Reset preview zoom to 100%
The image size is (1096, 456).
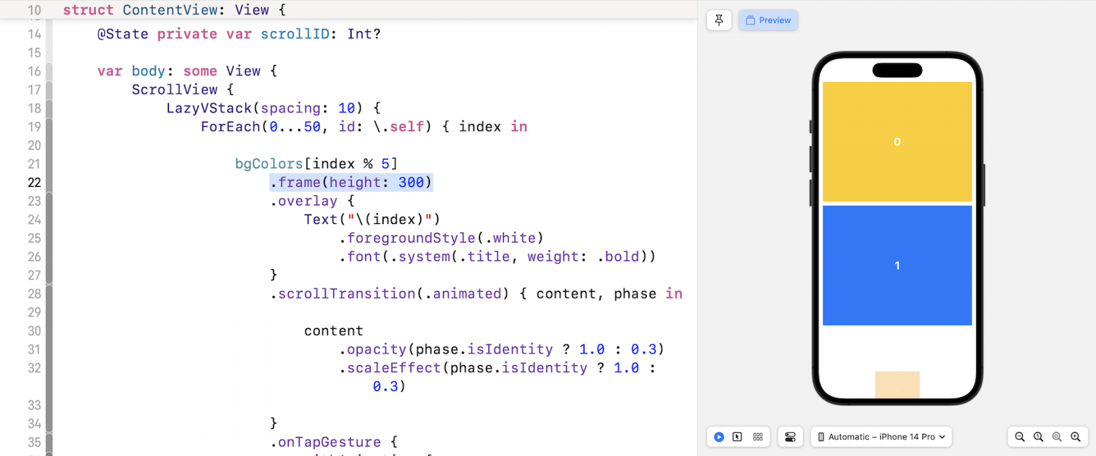pos(1038,437)
